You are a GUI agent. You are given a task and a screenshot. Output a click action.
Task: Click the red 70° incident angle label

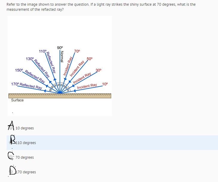point(77,51)
